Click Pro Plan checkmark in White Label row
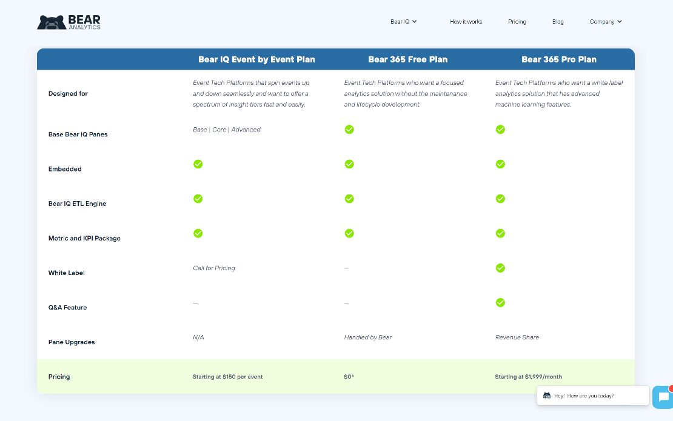The image size is (673, 421). (x=500, y=268)
